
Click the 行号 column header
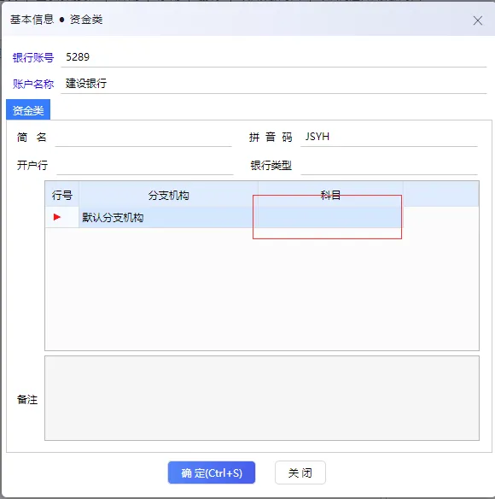[62, 195]
